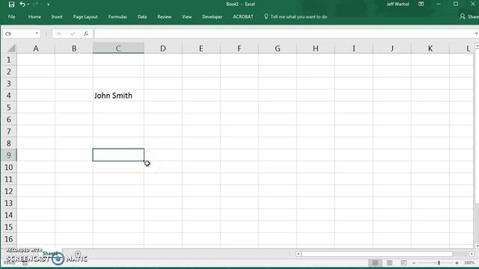Switch to Page Break Preview icon
479x269 pixels.
point(403,262)
